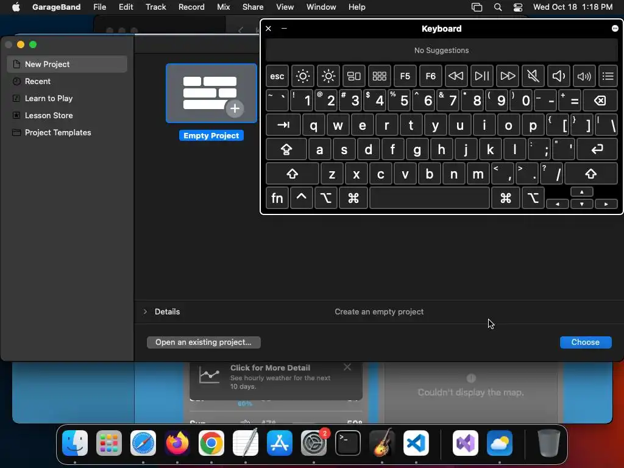
Task: Tap Launchpad grid key on keyboard
Action: tap(379, 76)
